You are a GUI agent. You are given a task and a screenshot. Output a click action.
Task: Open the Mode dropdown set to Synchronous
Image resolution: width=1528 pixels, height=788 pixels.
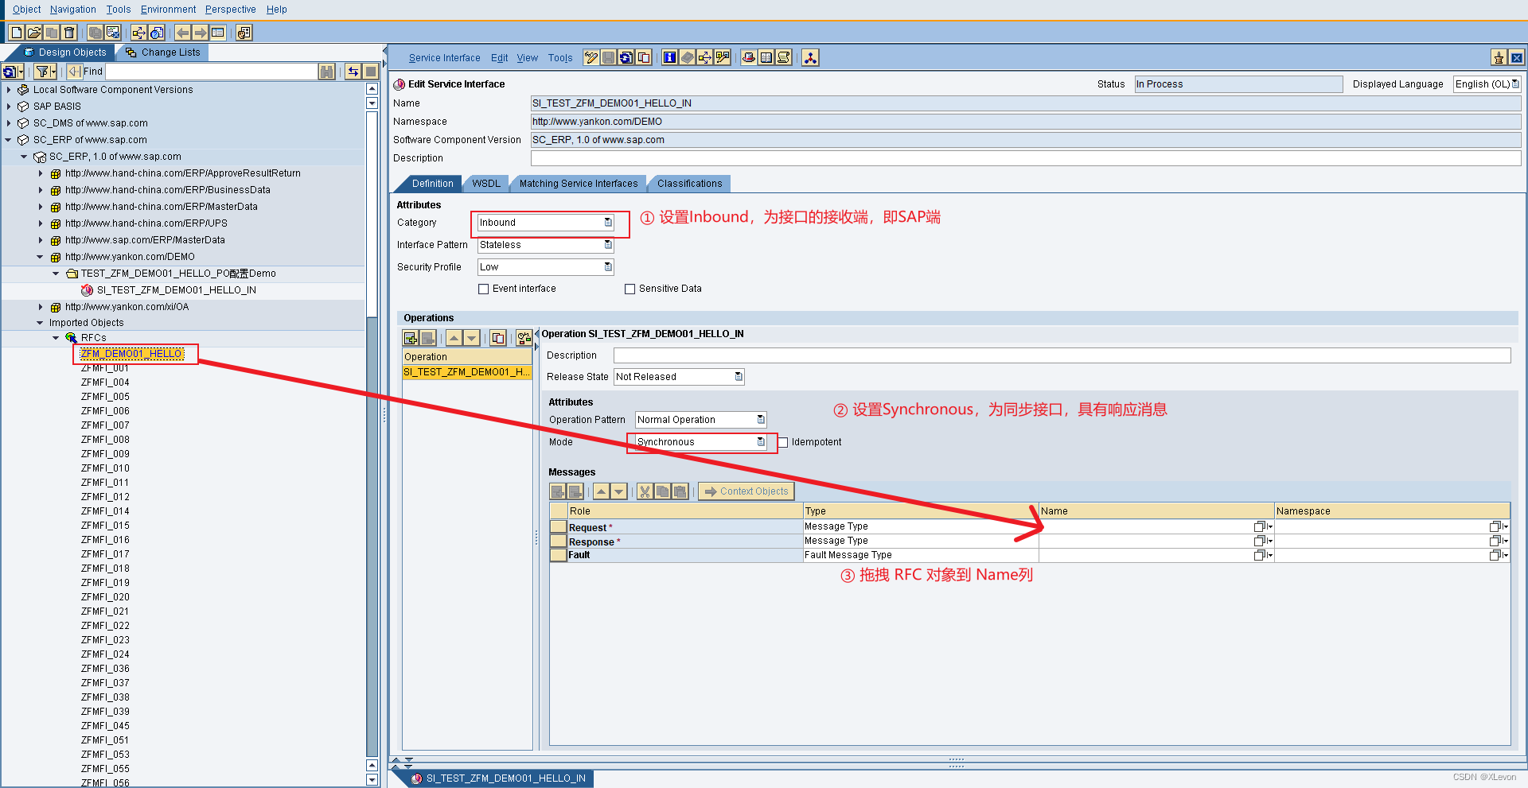coord(760,442)
